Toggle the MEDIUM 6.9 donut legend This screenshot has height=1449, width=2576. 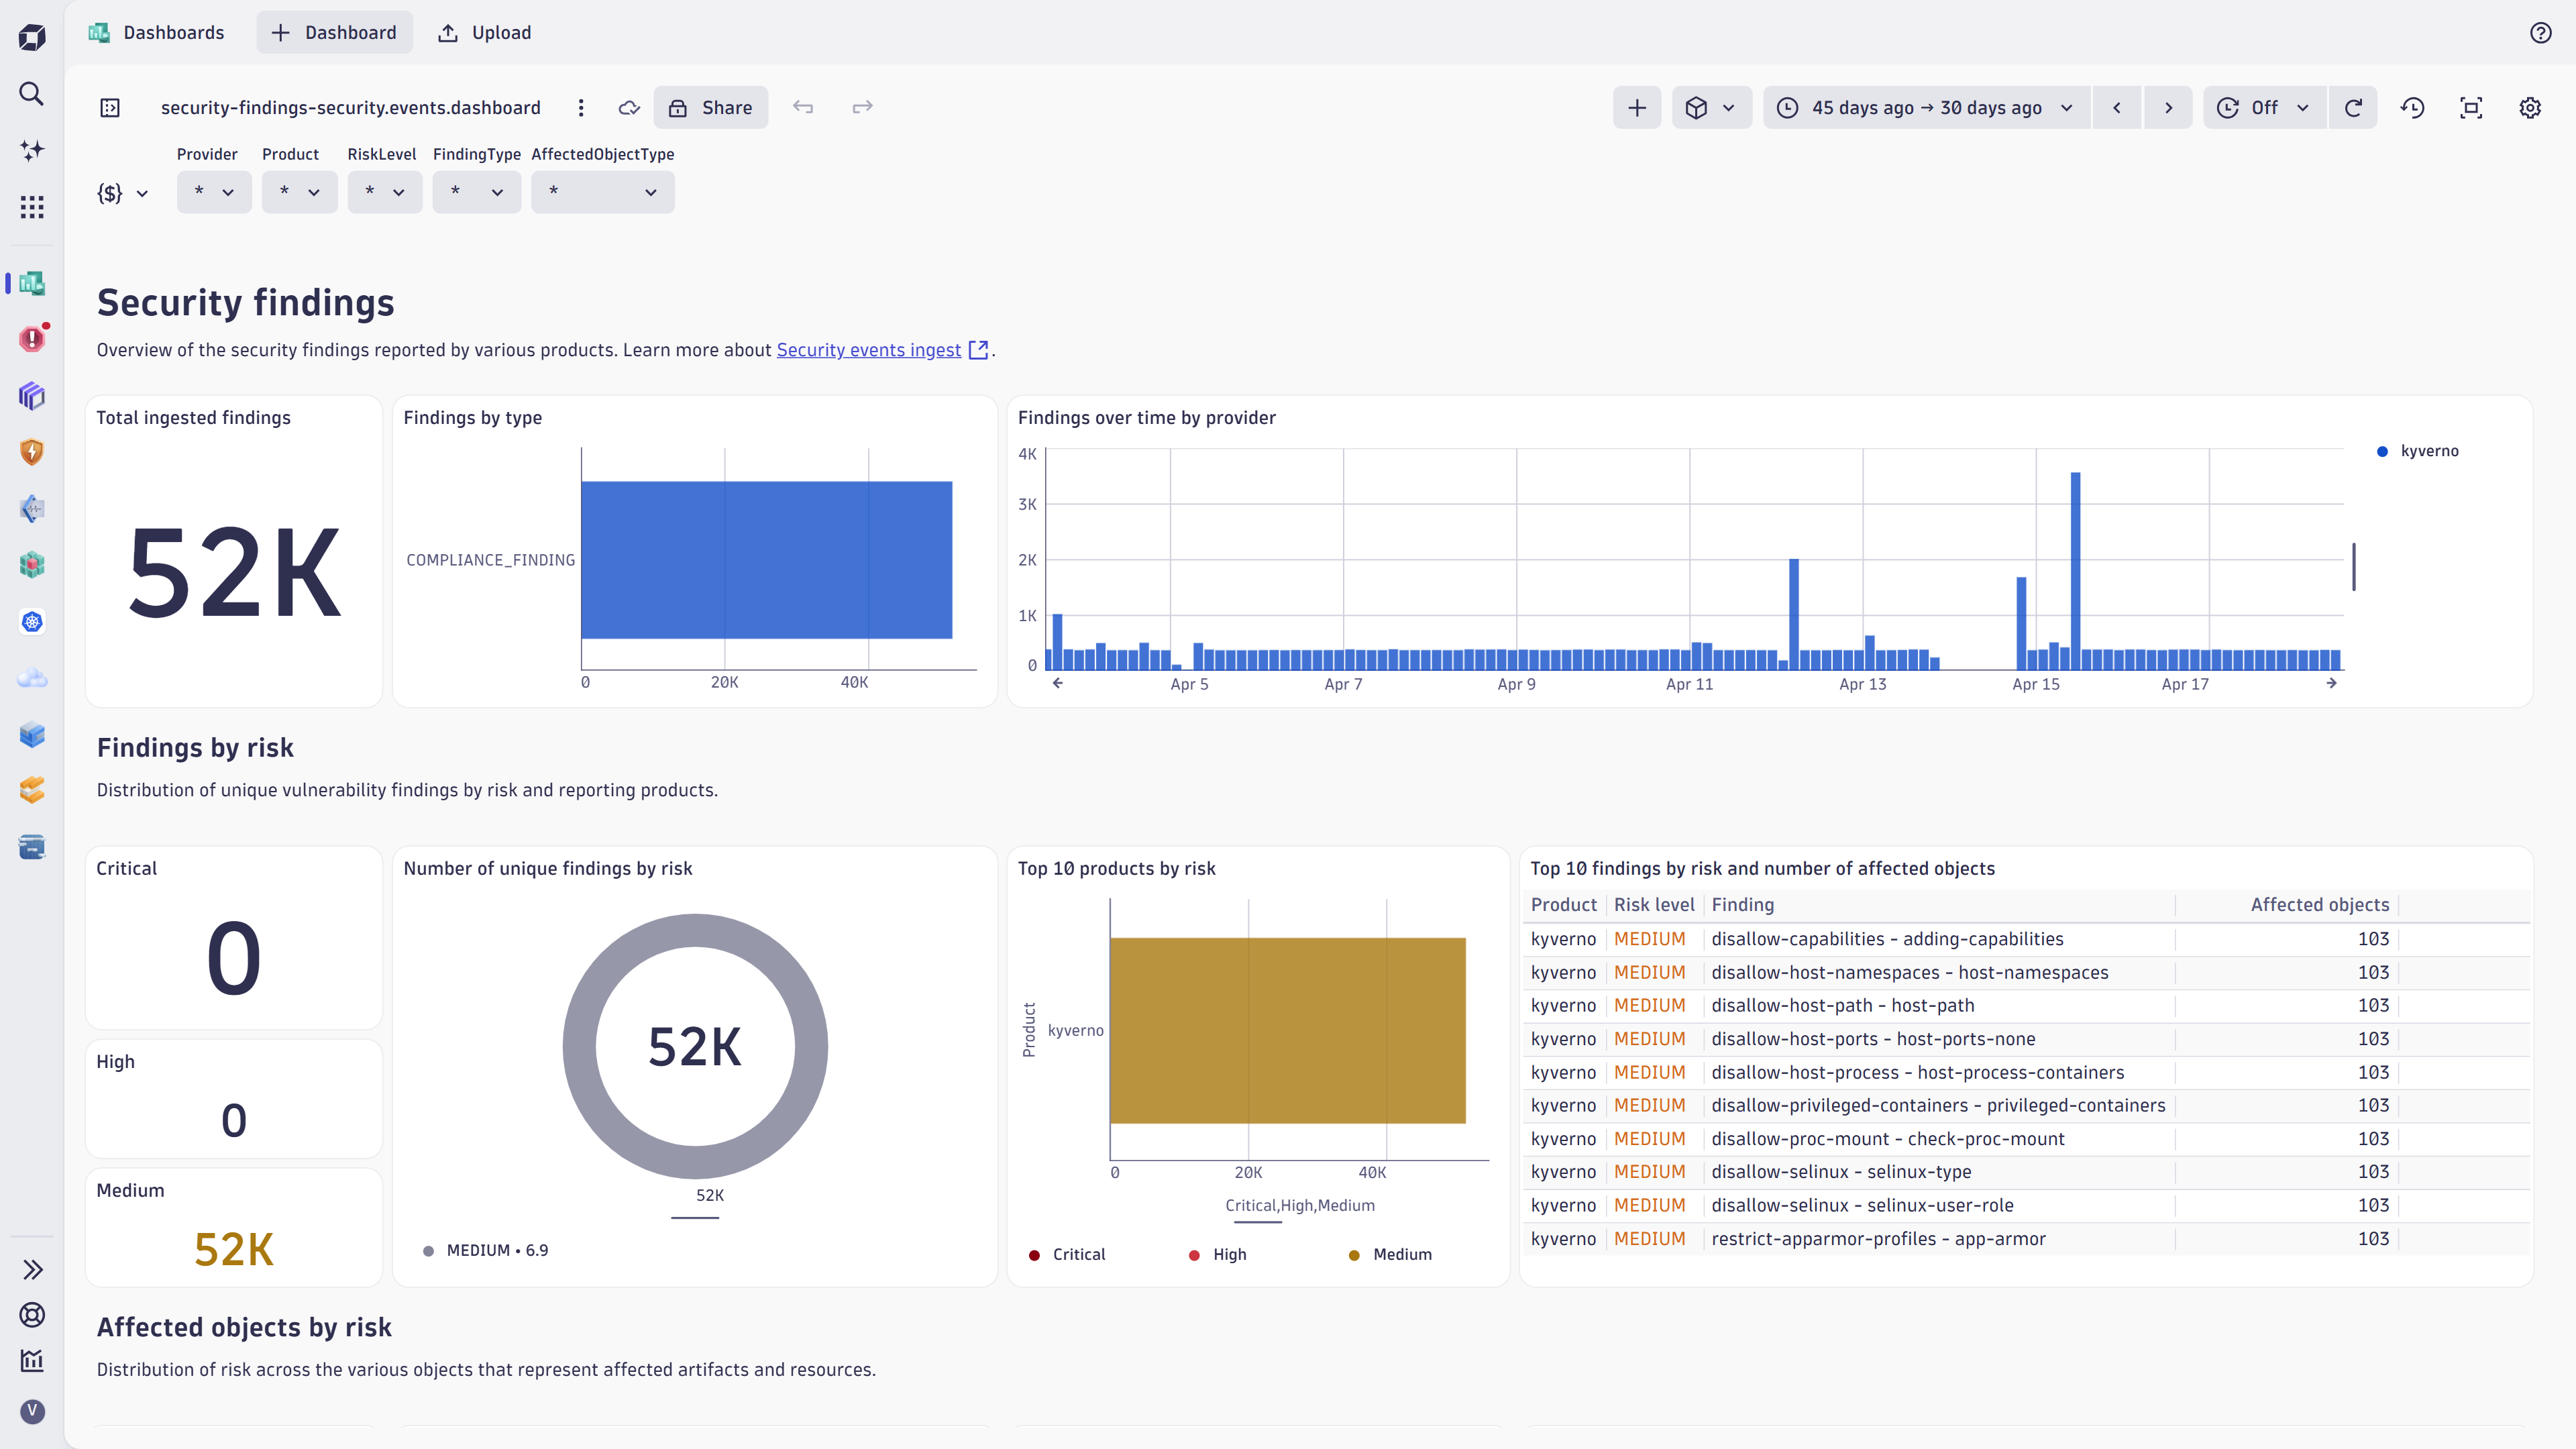click(x=485, y=1251)
